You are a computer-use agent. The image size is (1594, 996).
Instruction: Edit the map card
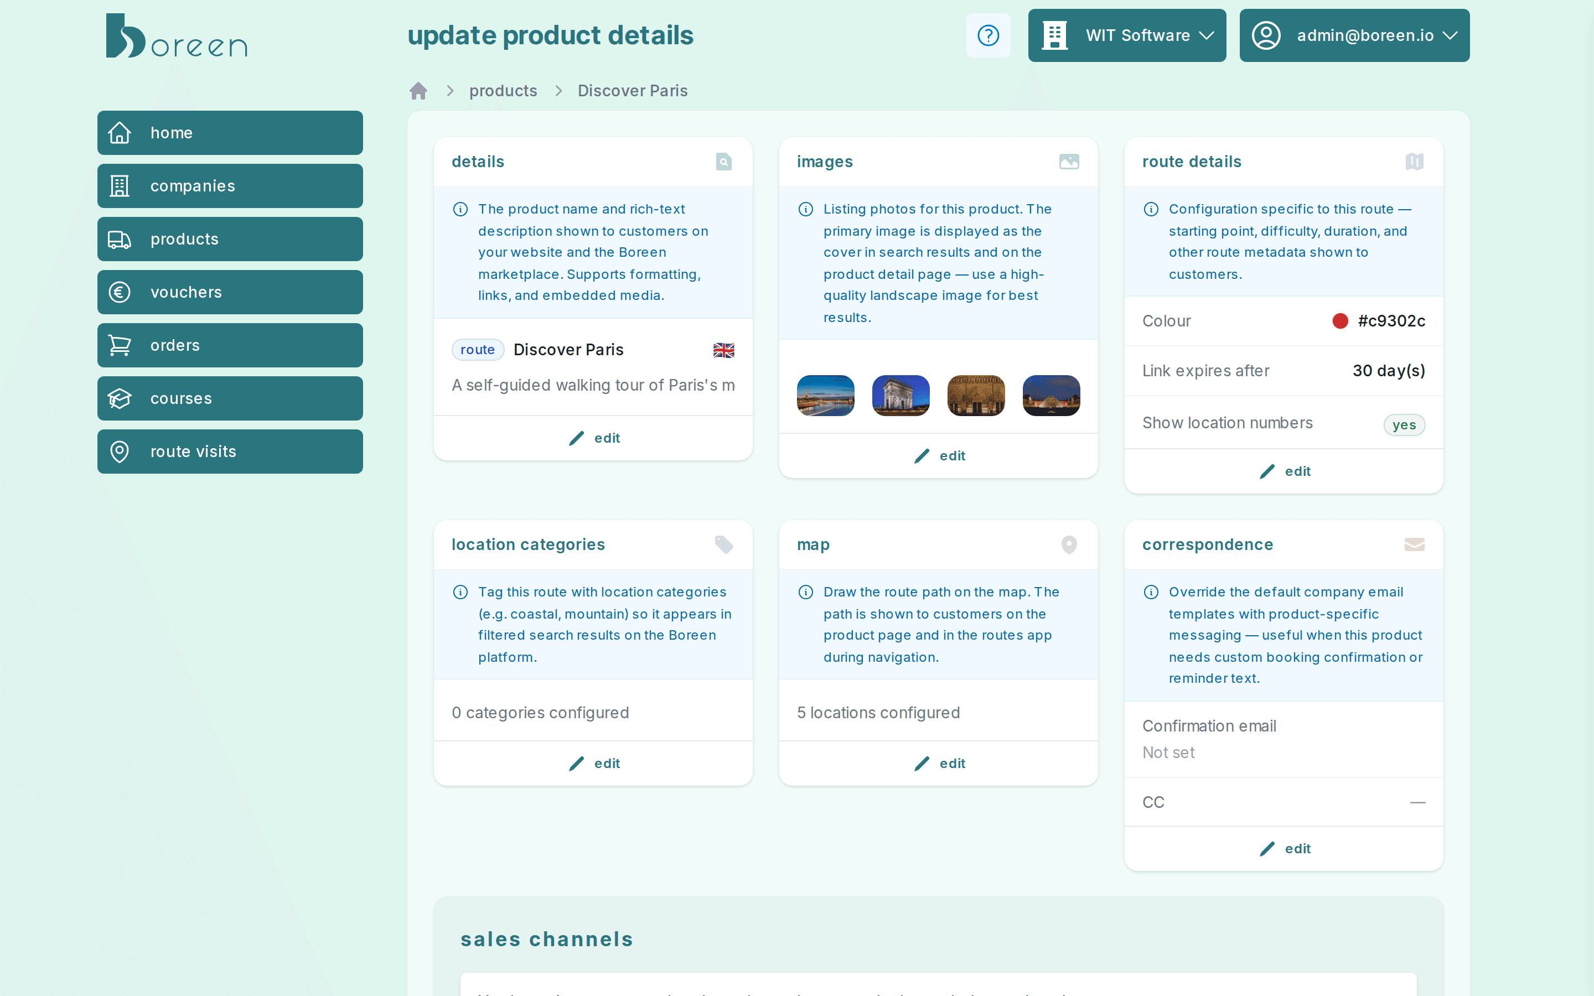pos(939,764)
